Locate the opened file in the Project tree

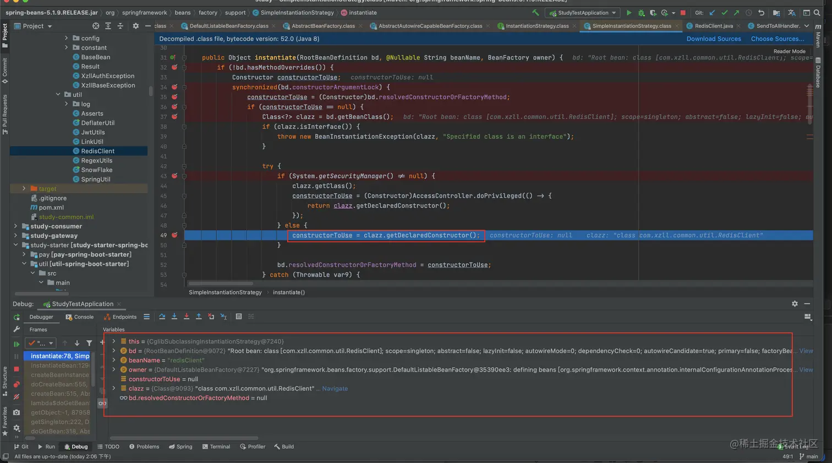[x=96, y=26]
